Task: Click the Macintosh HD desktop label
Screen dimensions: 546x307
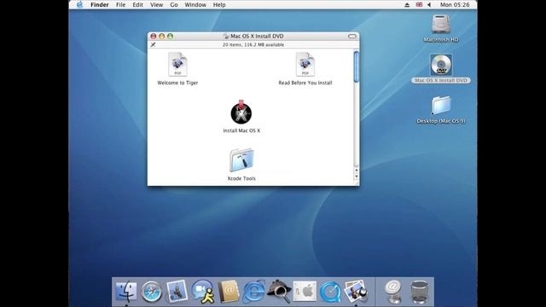Action: point(441,40)
